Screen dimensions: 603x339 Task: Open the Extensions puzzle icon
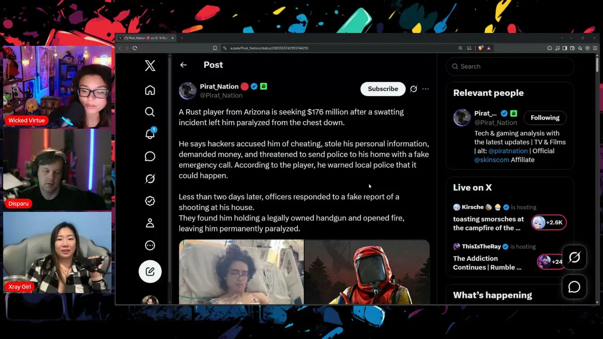[x=550, y=48]
